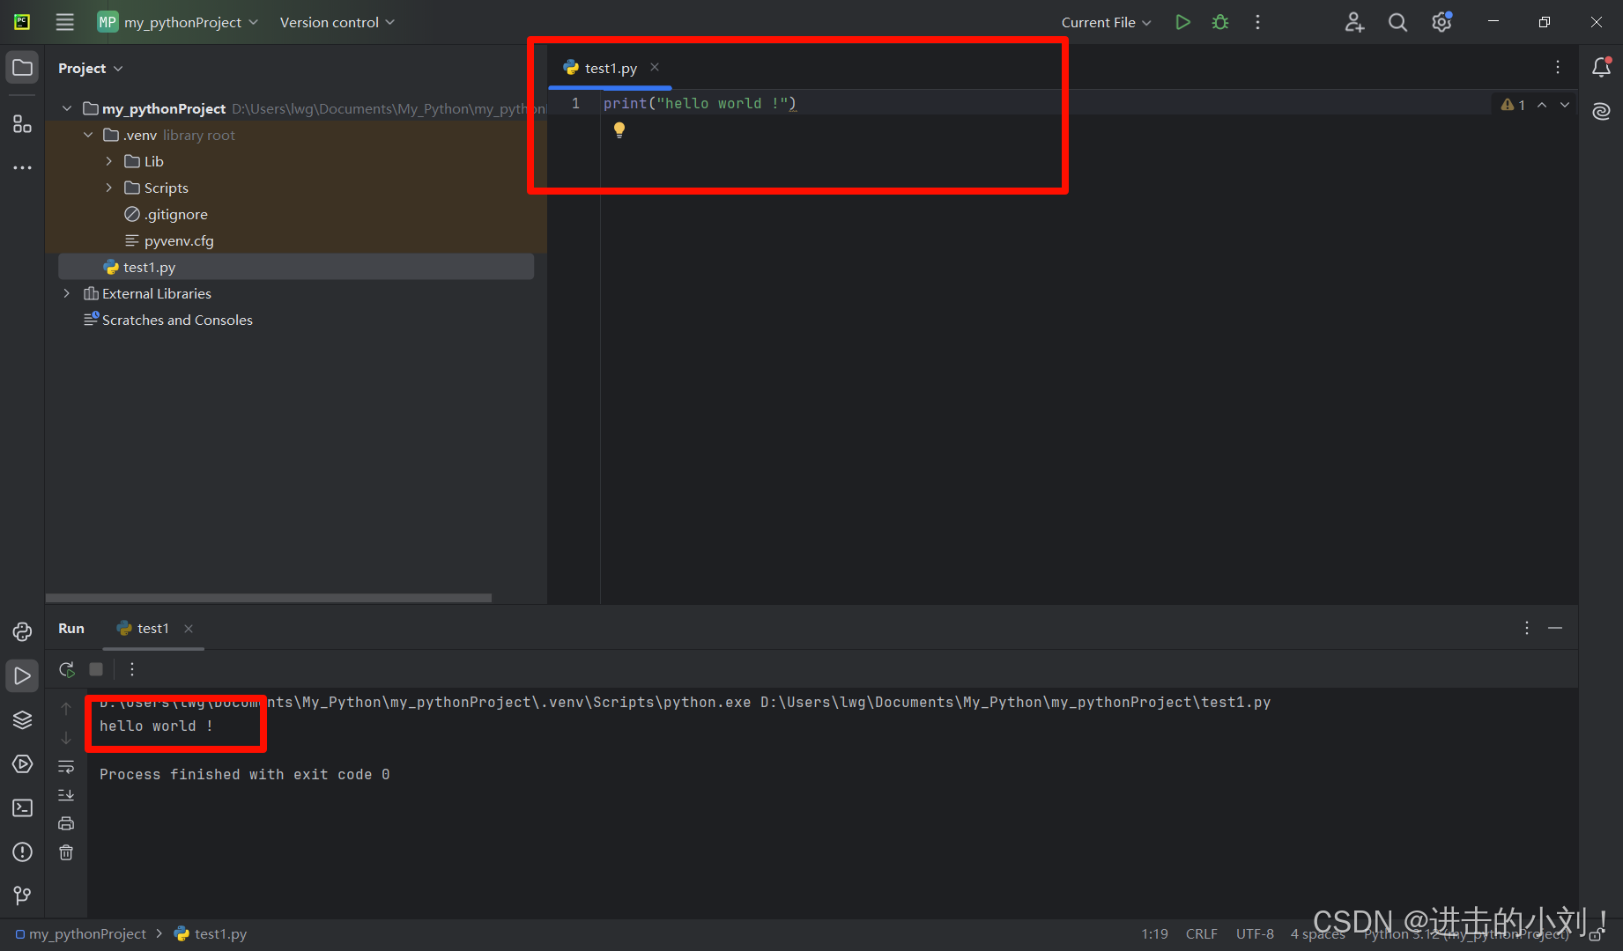
Task: Jump up the stack trace arrow
Action: tap(66, 709)
